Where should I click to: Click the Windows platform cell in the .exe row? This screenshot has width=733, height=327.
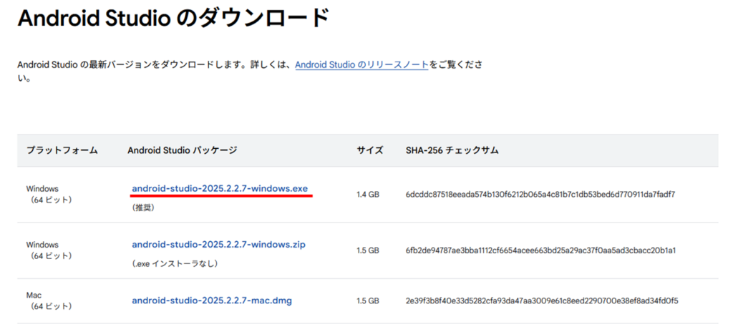[x=48, y=195]
